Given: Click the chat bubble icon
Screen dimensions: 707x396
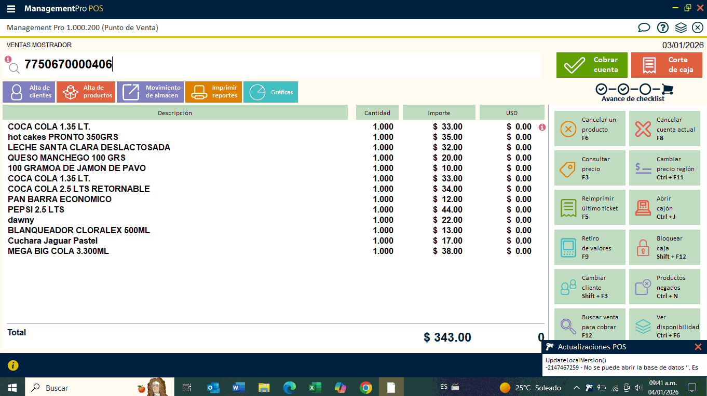Looking at the screenshot, I should (x=644, y=27).
